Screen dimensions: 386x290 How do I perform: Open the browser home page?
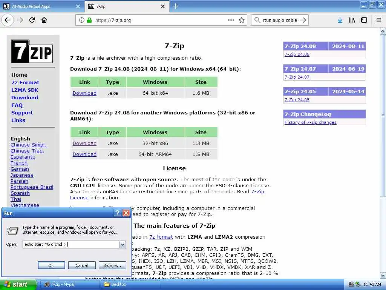pyautogui.click(x=44, y=20)
